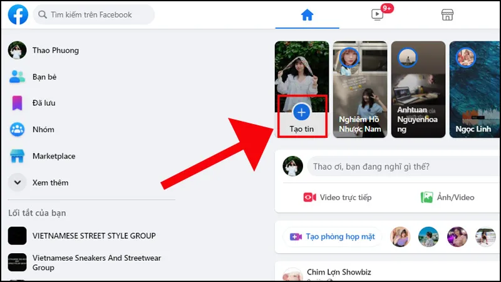Open Đã lưu saved items

tap(44, 103)
